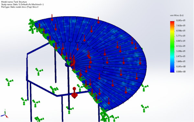Click the minimum legend value 0.000e+00
Viewport: 194px width, 122px height.
(x=181, y=72)
